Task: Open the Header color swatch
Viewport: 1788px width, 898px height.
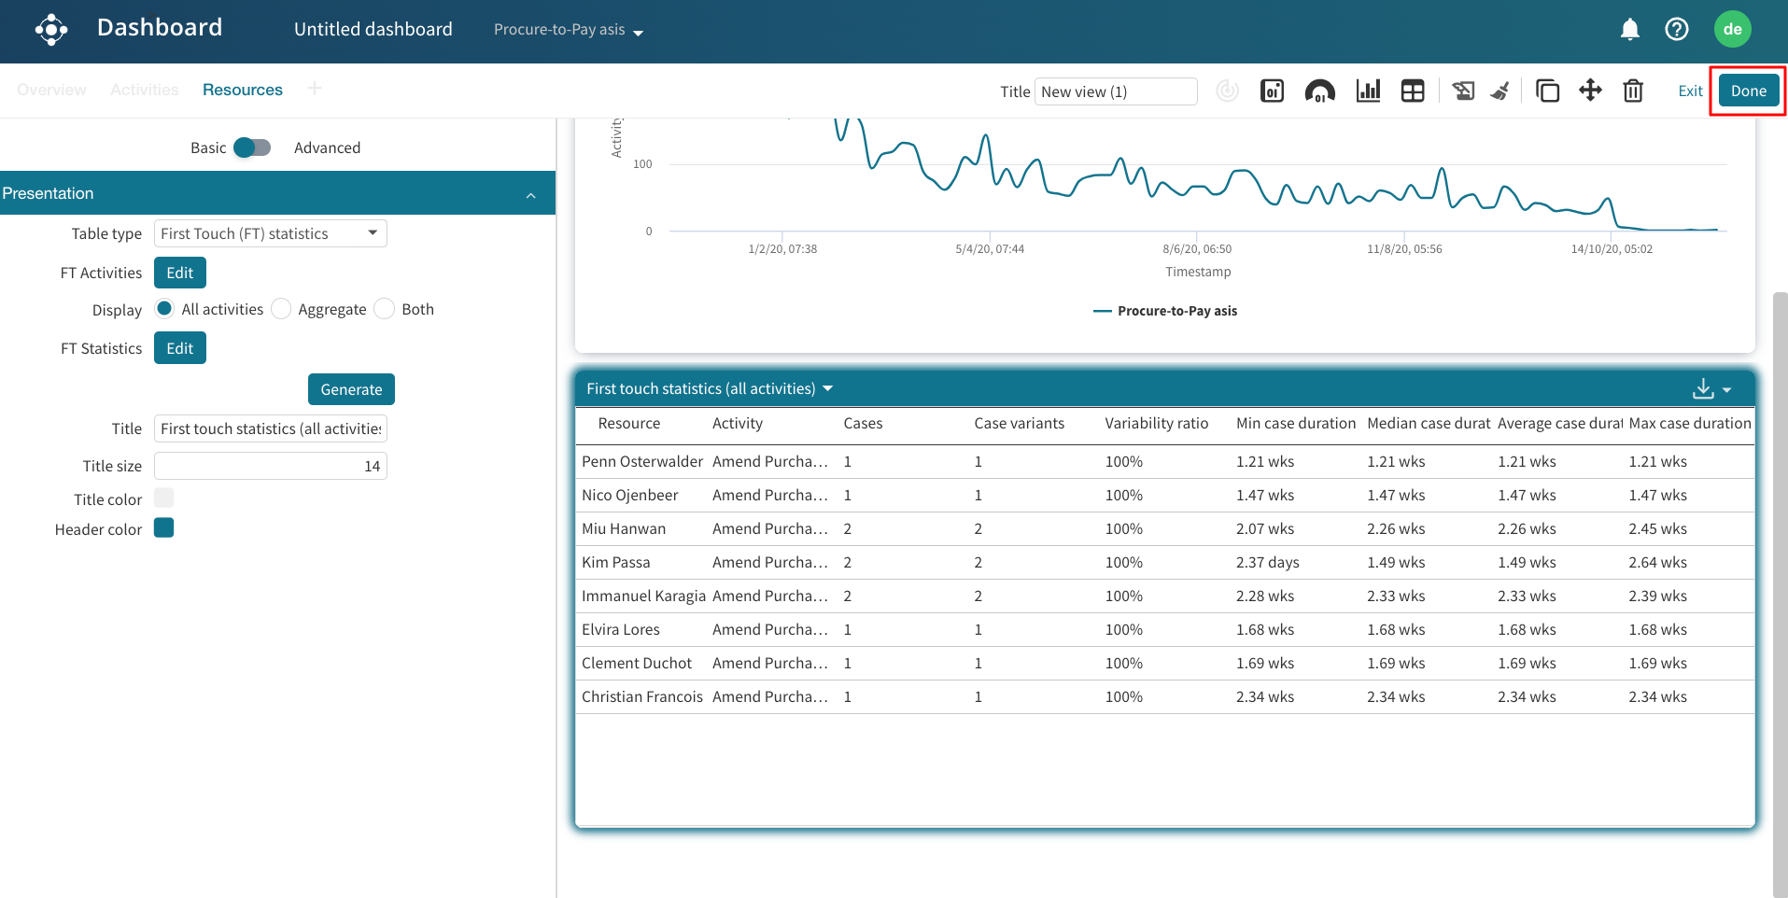Action: click(x=164, y=528)
